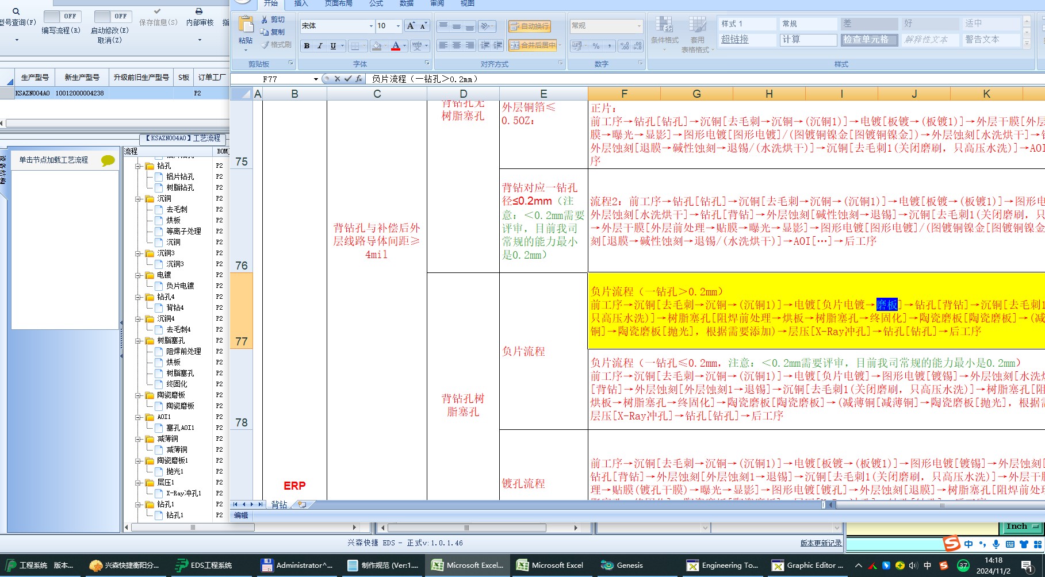Image resolution: width=1045 pixels, height=577 pixels.
Task: Toggle the 编写流程(R) OFF switch
Action: (62, 16)
